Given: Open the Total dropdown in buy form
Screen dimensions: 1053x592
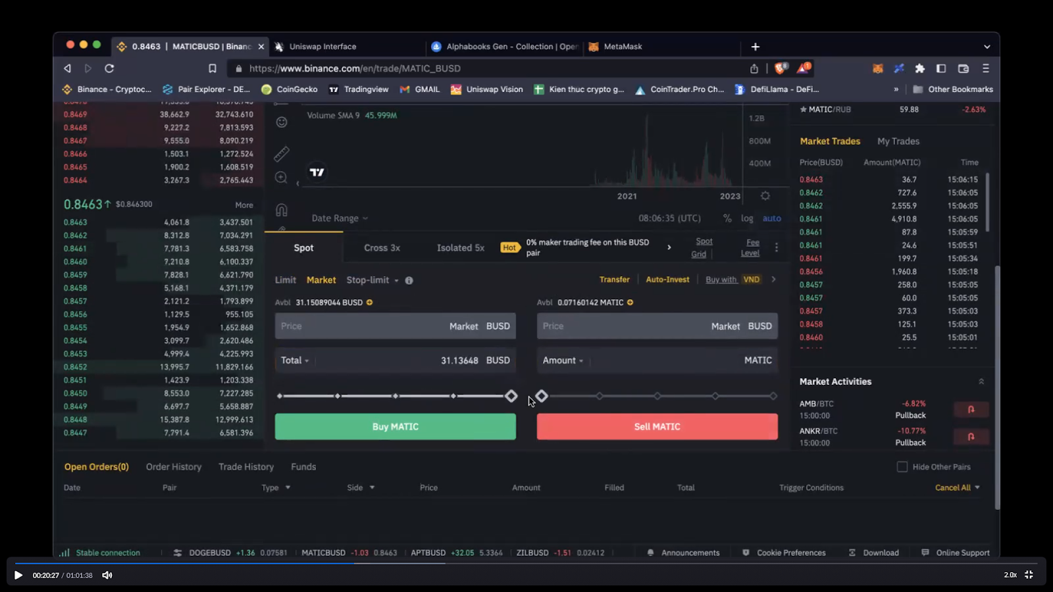Looking at the screenshot, I should point(295,360).
